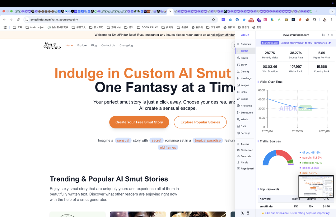Open the Chrome extensions puzzle icon
Viewport: 336px width, 217px height.
314,20
